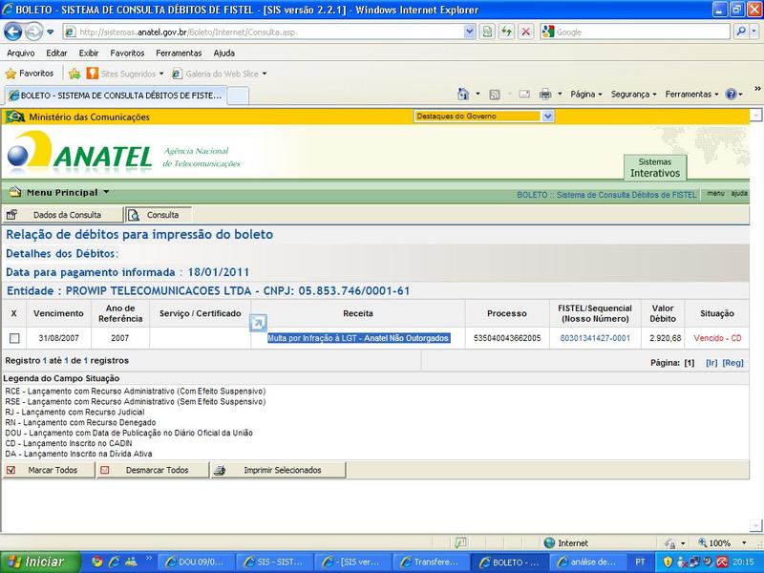764x573 pixels.
Task: Open search provider options dropdown arrow
Action: click(x=753, y=32)
